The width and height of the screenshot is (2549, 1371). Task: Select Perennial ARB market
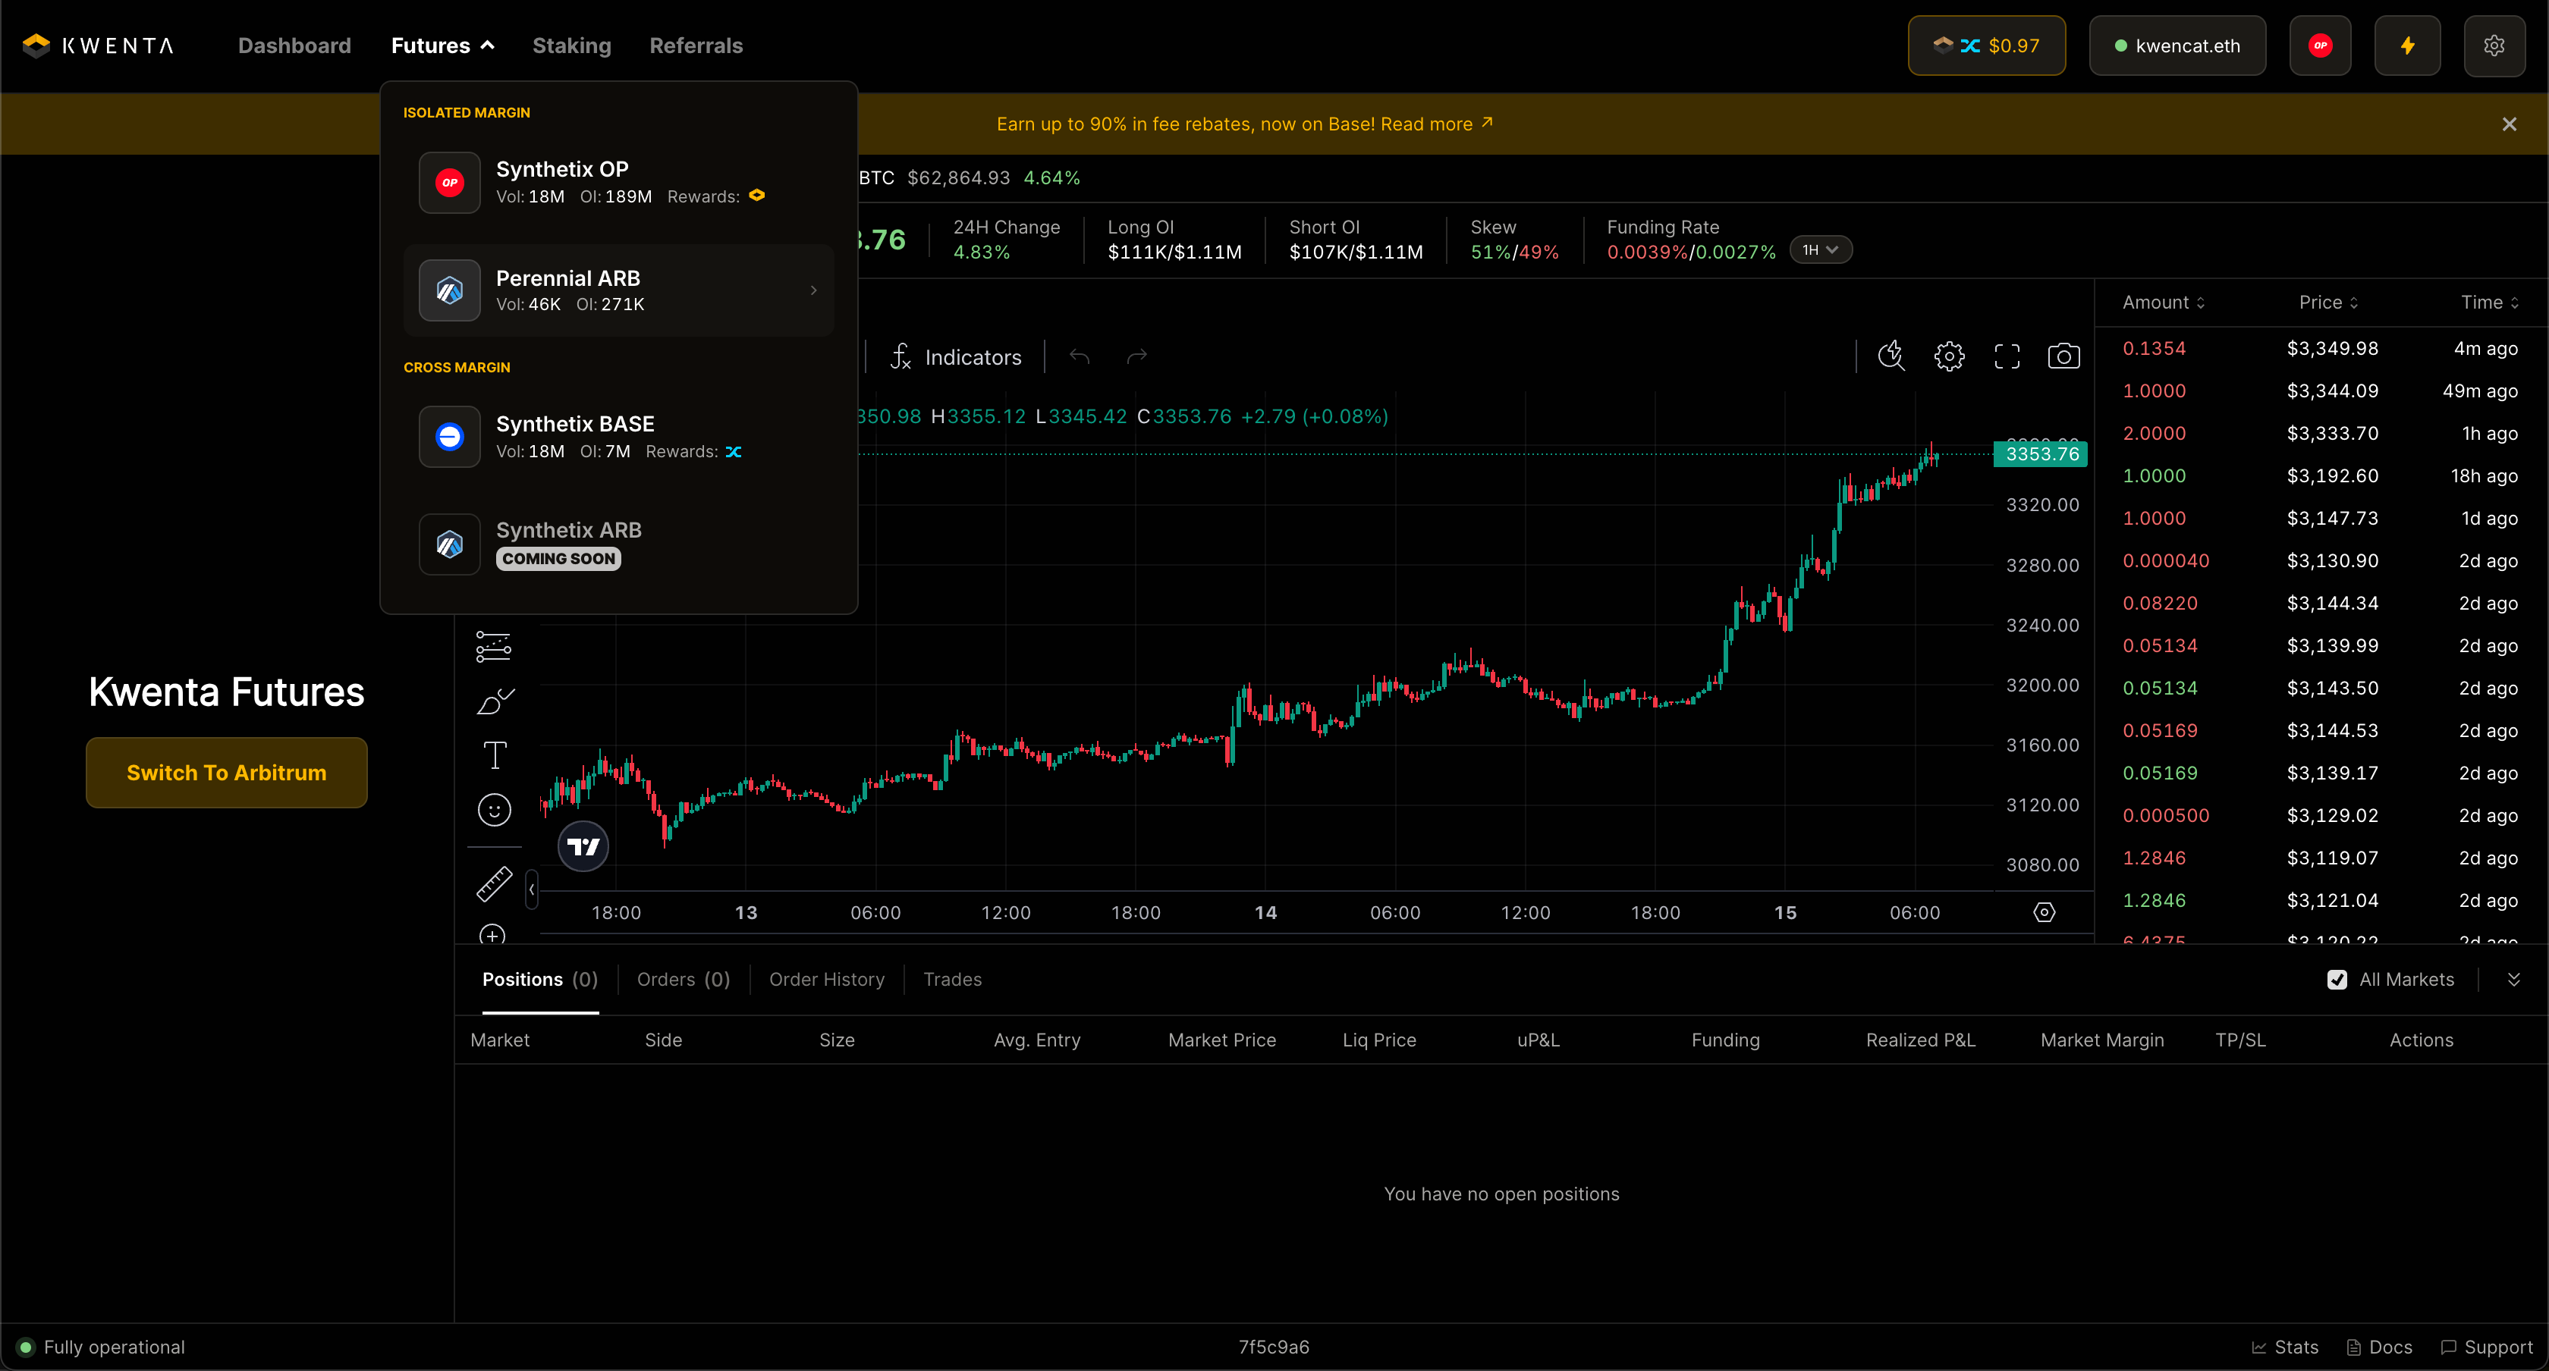[x=618, y=290]
